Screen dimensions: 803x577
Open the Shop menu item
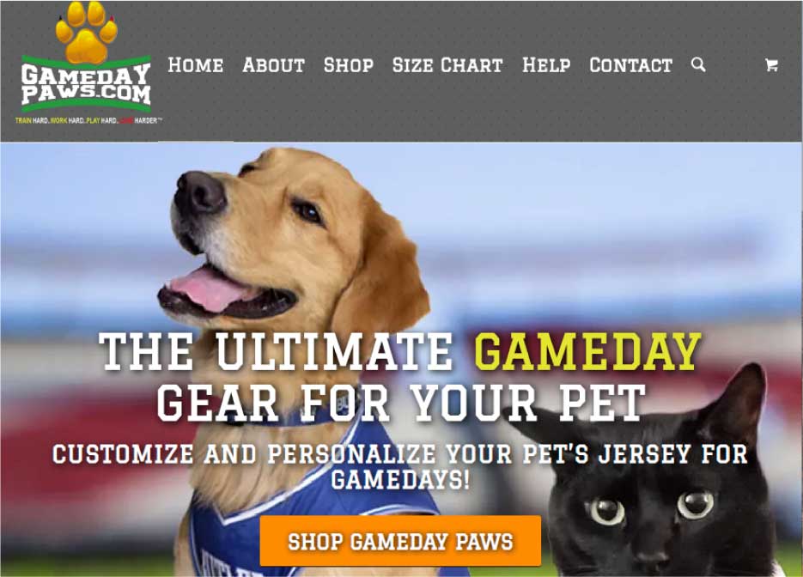(348, 65)
